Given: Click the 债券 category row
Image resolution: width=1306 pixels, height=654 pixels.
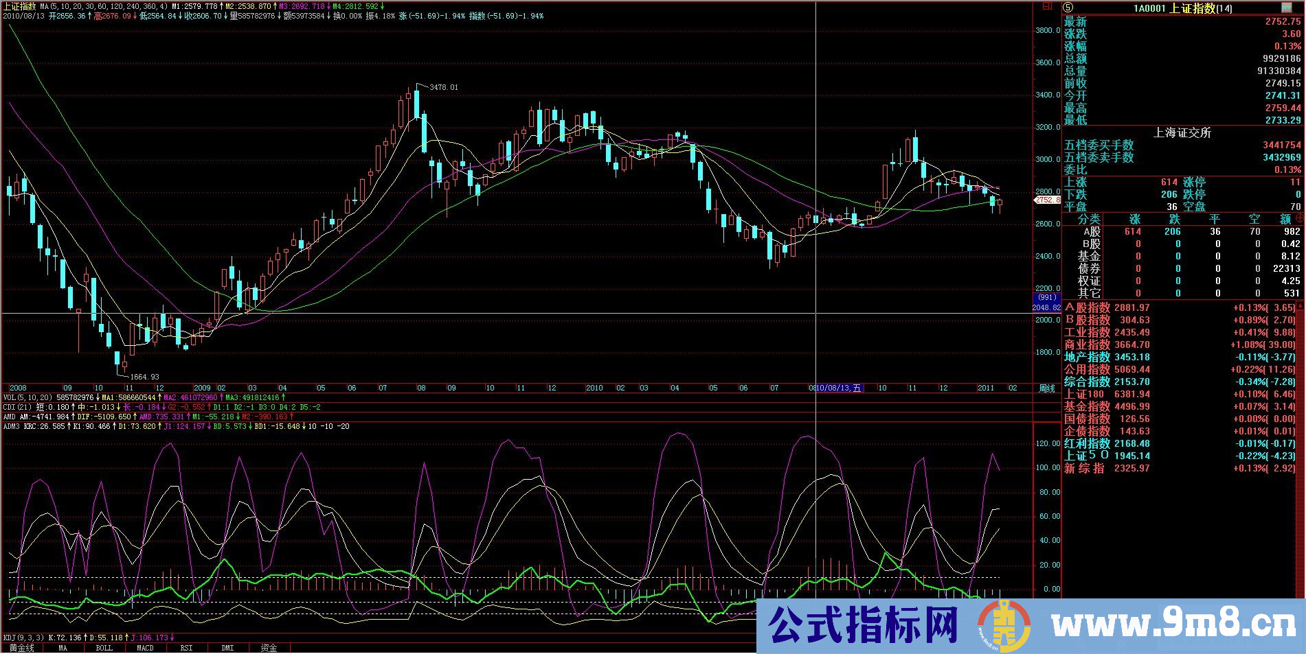Looking at the screenshot, I should point(1182,269).
